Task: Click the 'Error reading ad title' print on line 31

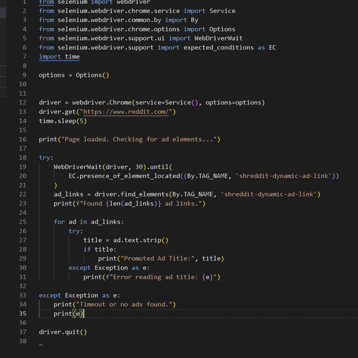Action: coord(151,277)
